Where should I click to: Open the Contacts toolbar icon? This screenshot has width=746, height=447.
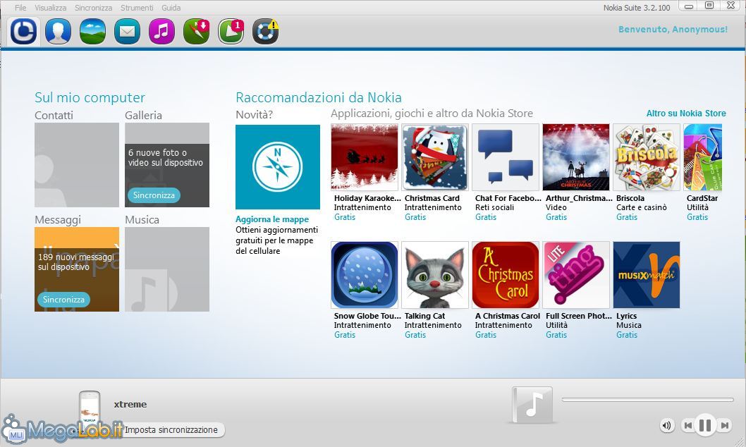(58, 32)
